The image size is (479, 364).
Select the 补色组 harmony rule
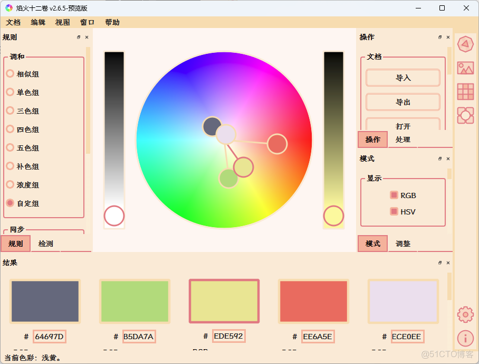23,166
